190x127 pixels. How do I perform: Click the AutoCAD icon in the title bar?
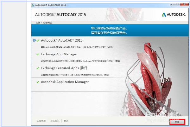(33, 5)
